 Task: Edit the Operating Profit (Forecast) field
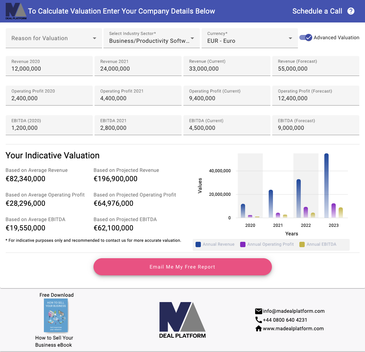click(316, 95)
